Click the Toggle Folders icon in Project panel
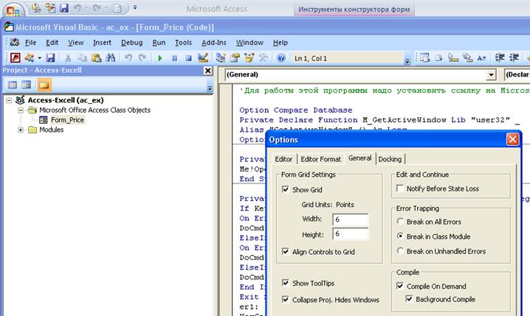 tap(44, 85)
